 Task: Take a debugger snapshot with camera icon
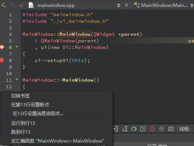(x=171, y=129)
